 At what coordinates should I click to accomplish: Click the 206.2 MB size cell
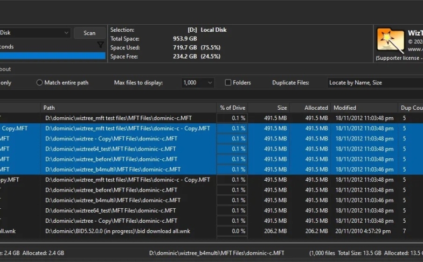point(275,231)
